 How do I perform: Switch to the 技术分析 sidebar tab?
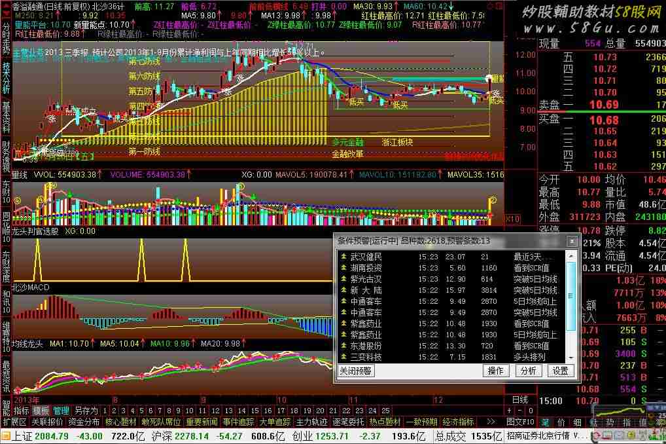[6, 78]
